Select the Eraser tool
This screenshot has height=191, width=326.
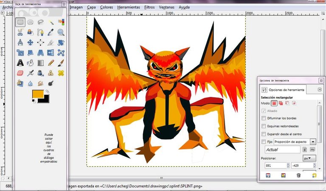[x=20, y=73]
